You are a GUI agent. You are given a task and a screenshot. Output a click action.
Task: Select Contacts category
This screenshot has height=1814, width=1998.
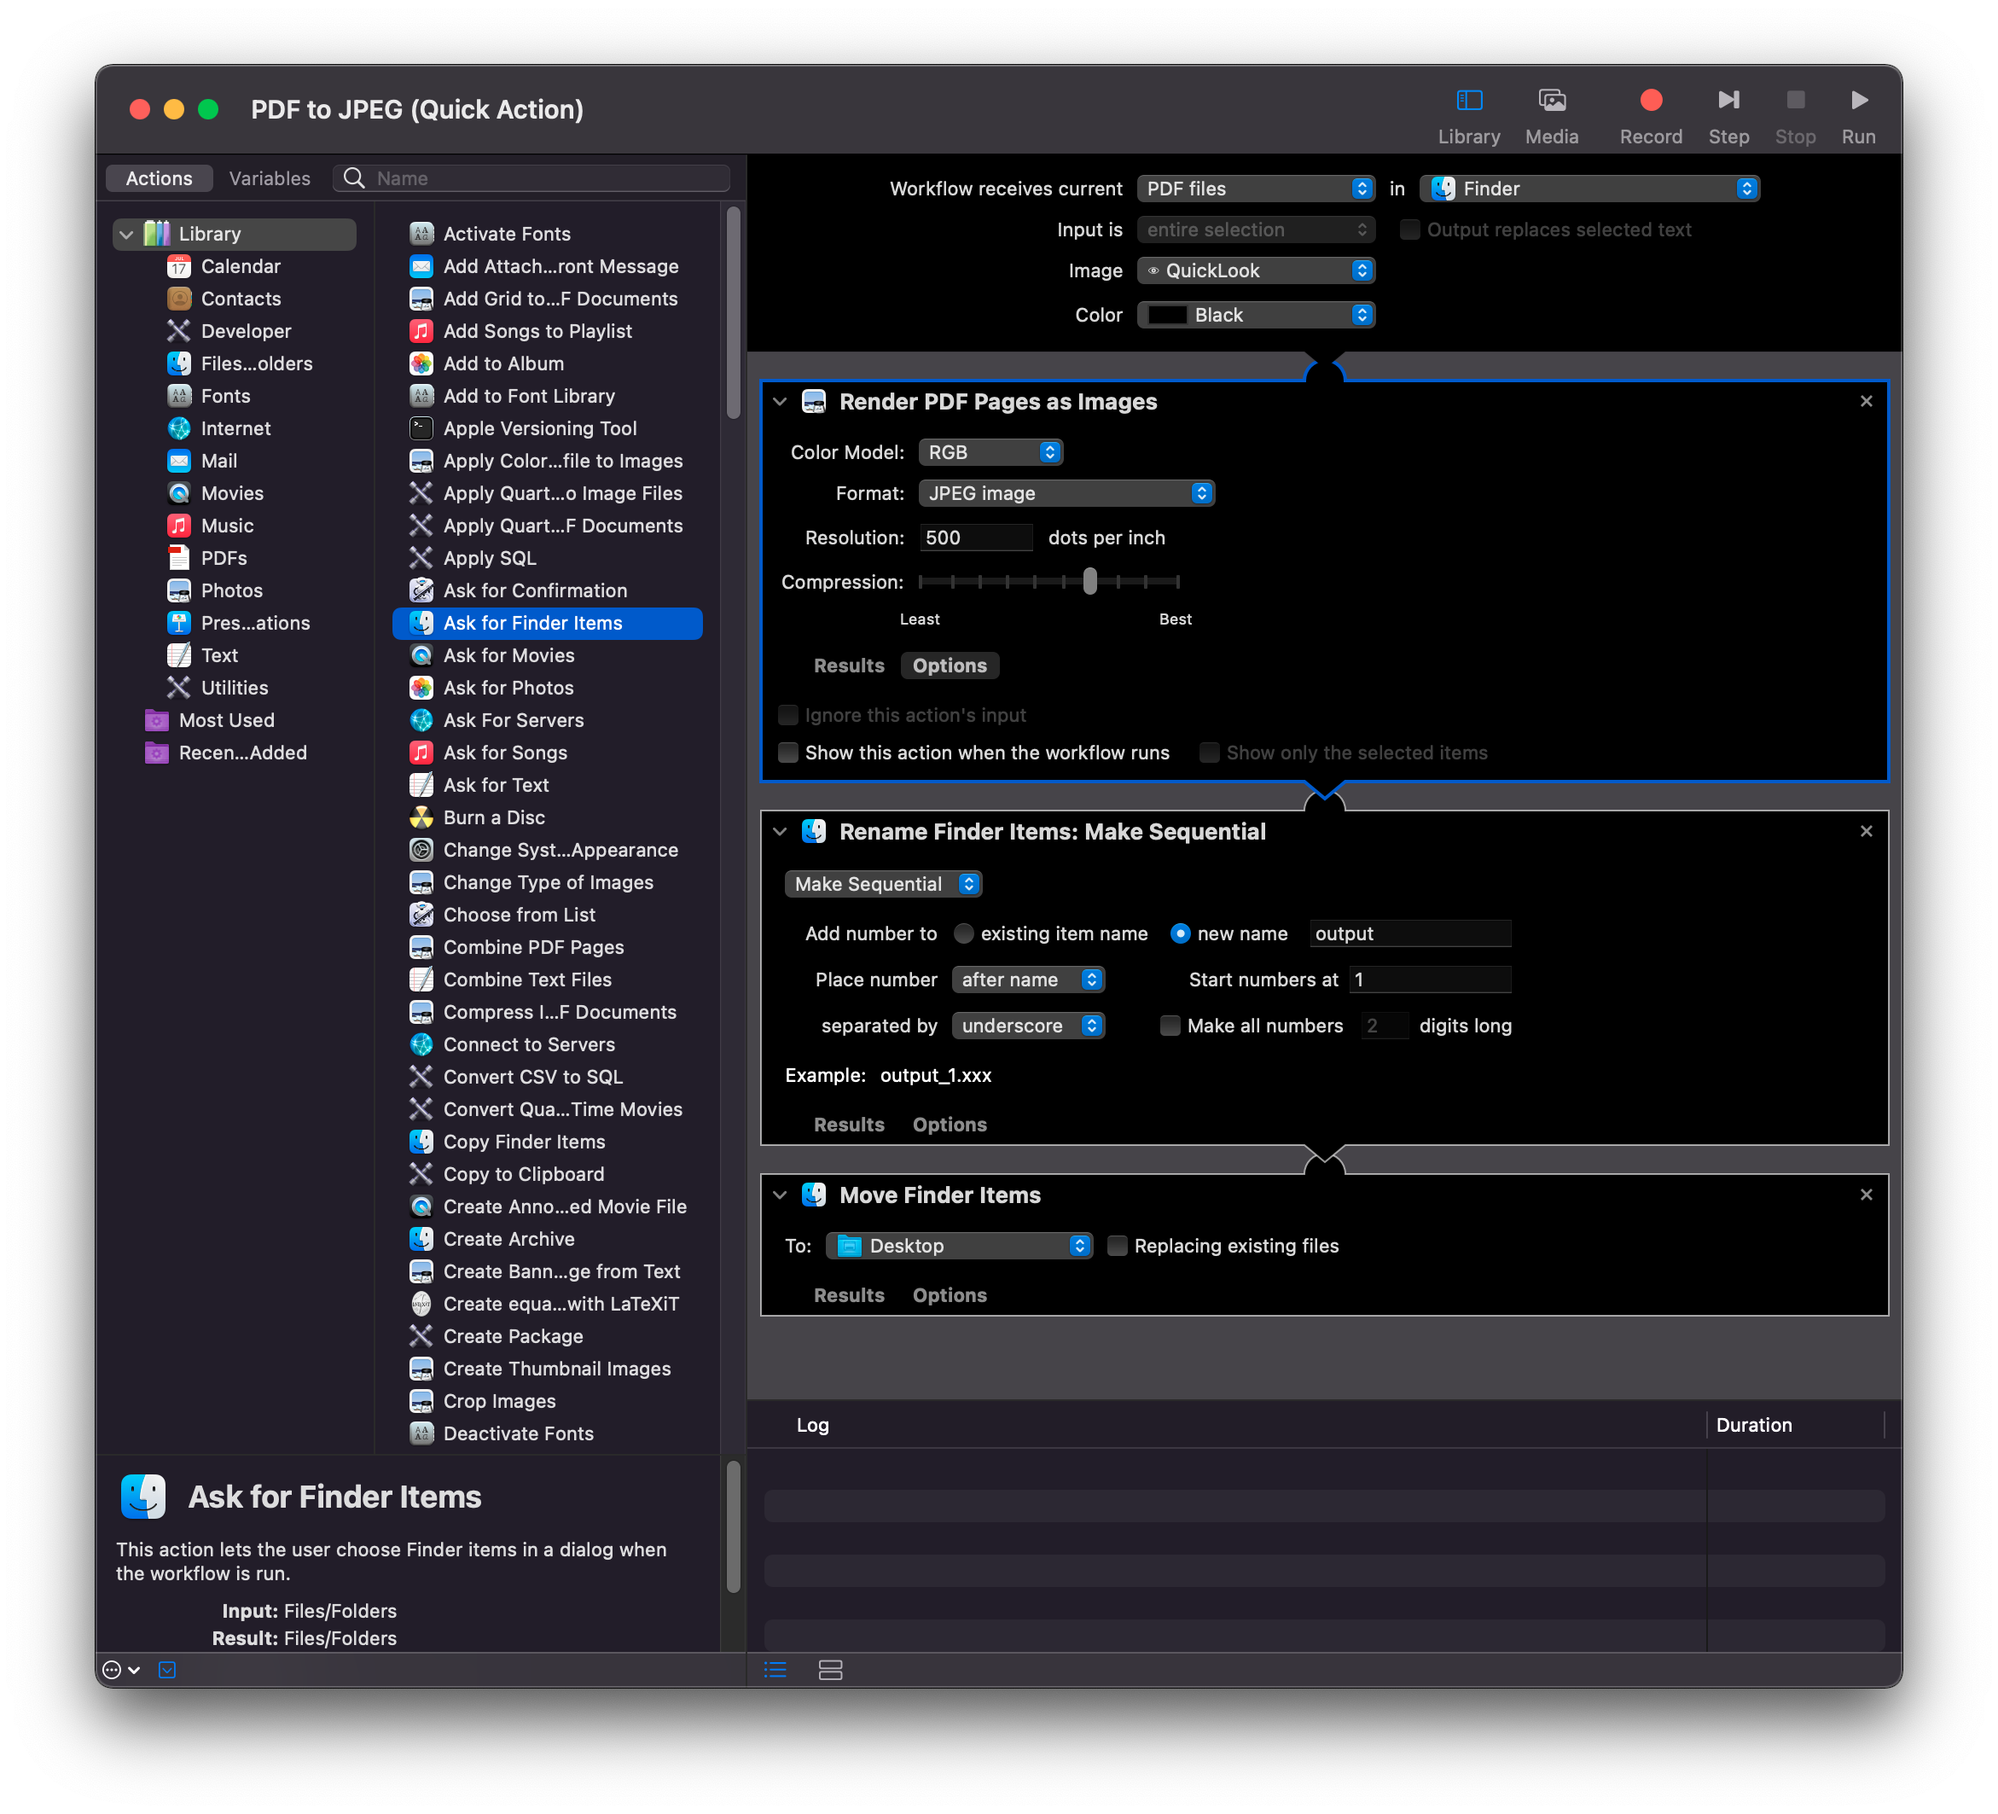(x=241, y=299)
